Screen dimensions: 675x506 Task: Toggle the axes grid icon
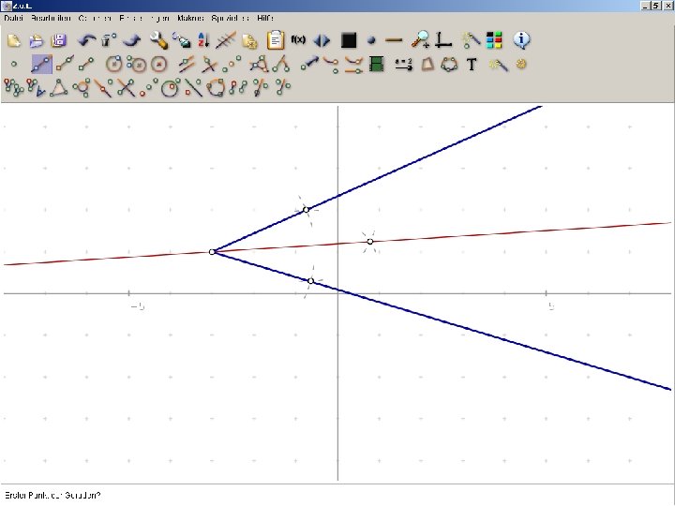coord(442,40)
